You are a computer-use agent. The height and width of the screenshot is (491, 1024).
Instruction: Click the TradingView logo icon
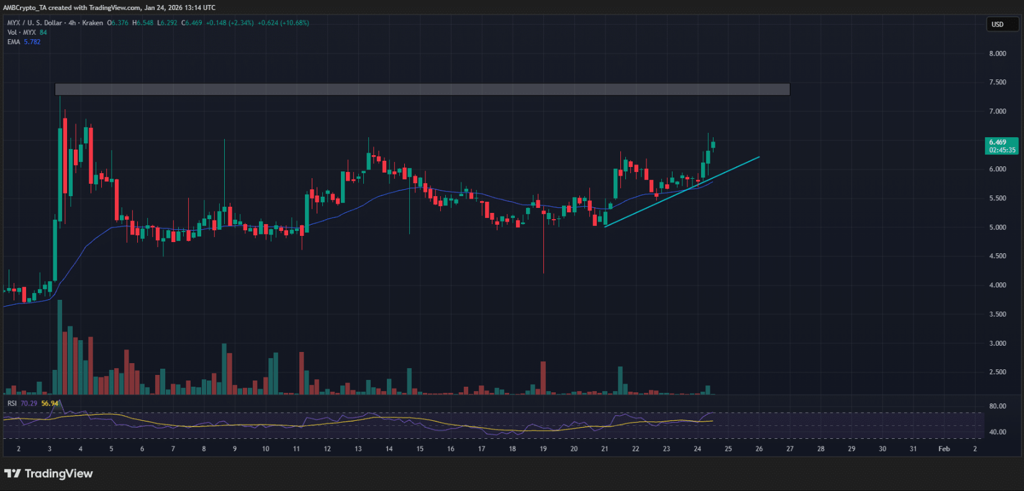point(12,474)
